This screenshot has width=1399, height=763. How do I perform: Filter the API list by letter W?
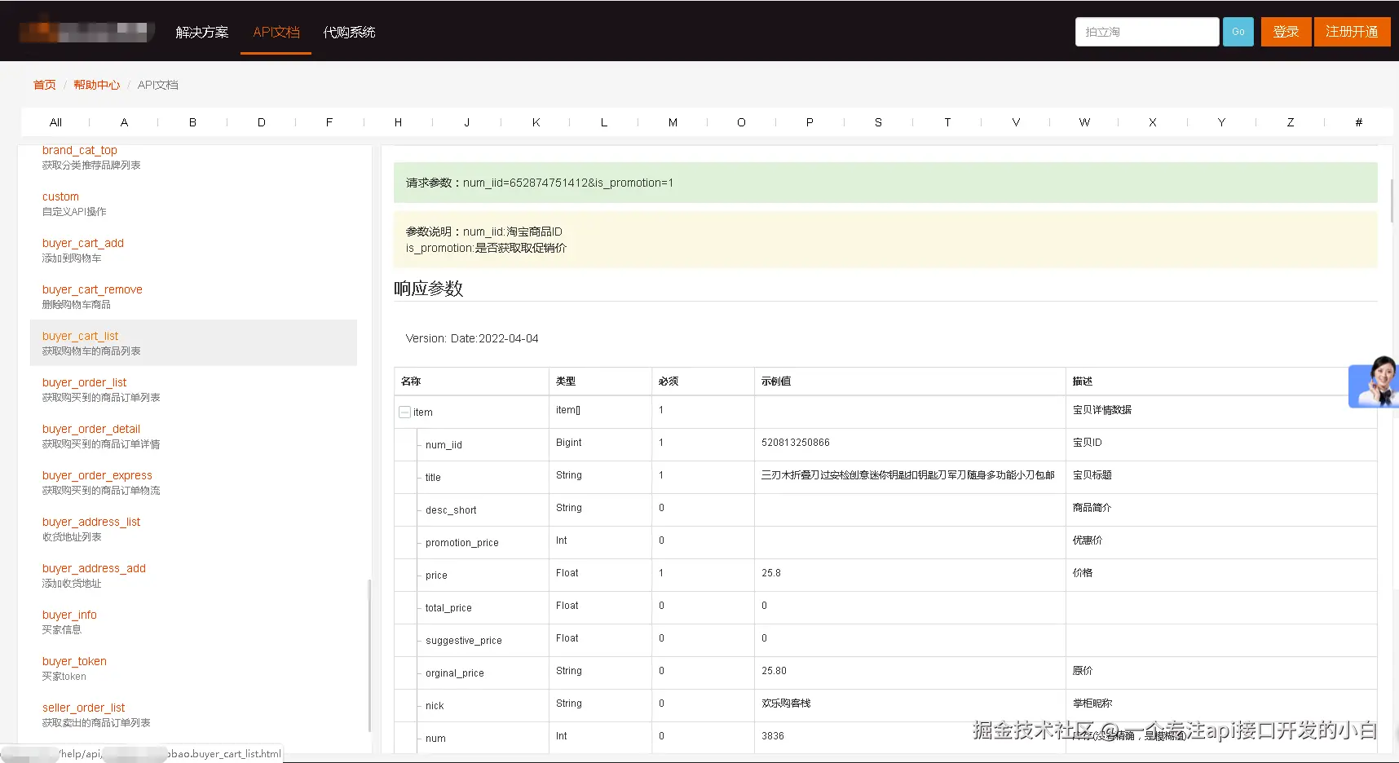pos(1084,122)
